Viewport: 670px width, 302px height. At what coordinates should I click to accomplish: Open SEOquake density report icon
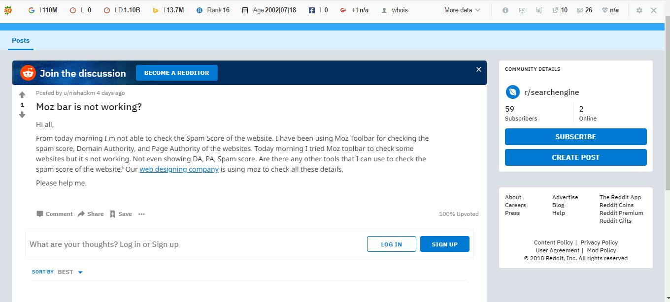[x=538, y=10]
